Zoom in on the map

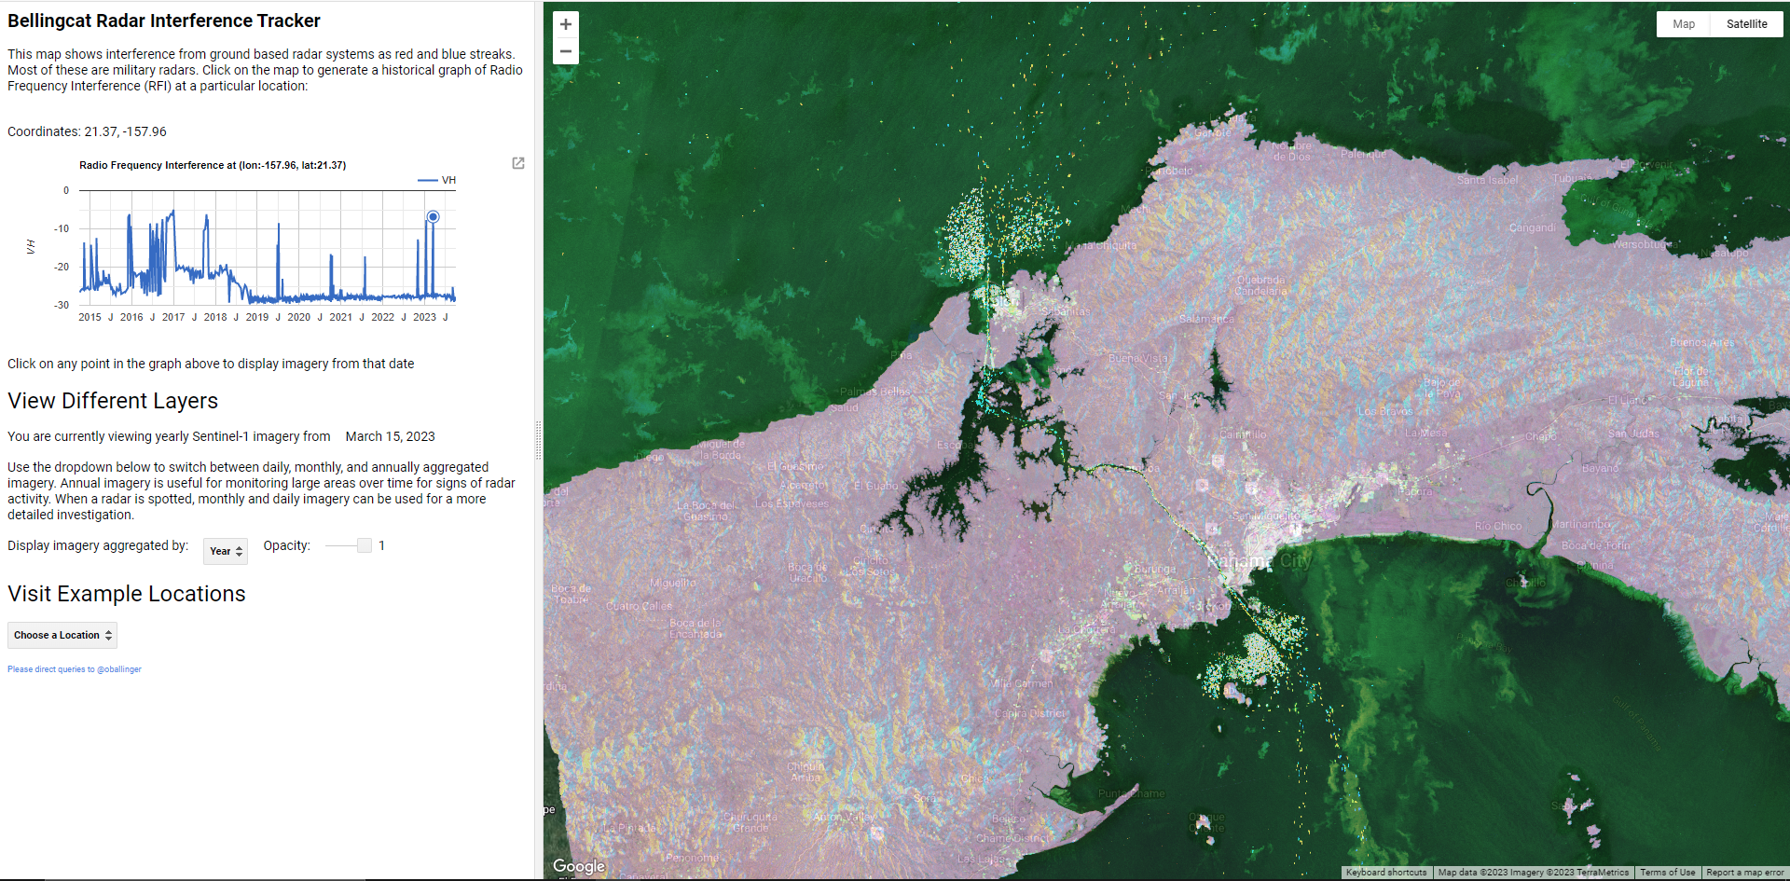[x=565, y=24]
